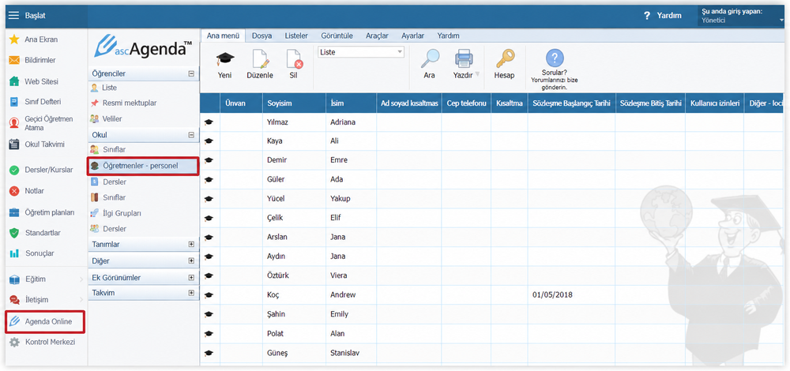Open the Hesap key icon
Screen dimensions: 790x371
pos(504,58)
